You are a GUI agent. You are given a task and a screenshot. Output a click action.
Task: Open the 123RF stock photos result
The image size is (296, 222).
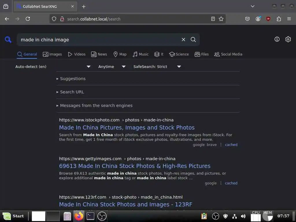(125, 204)
